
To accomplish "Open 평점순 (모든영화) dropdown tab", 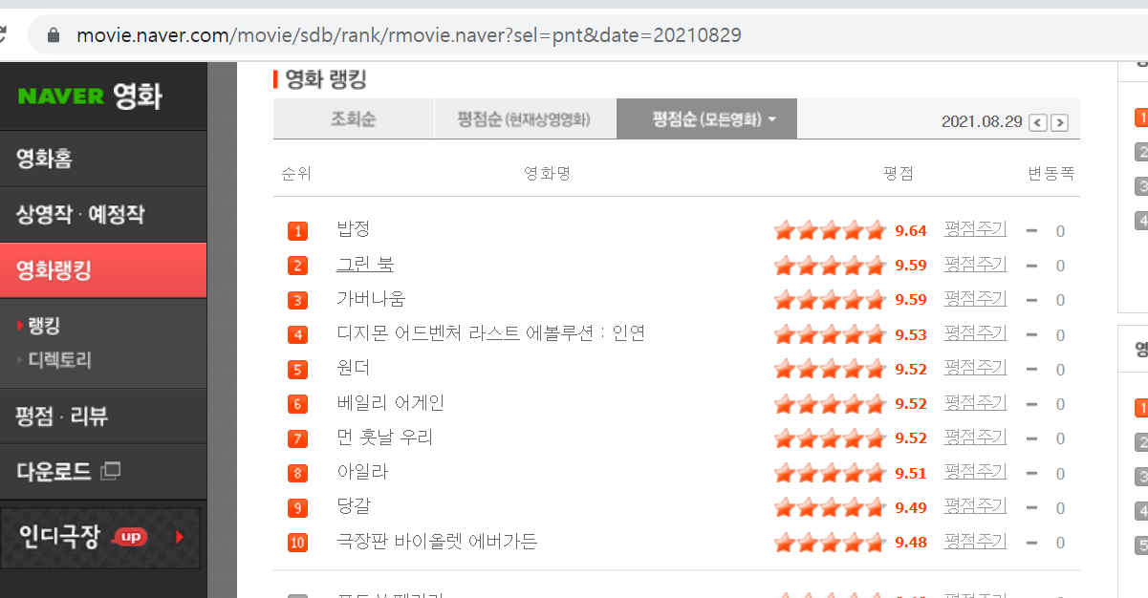I will [x=706, y=119].
